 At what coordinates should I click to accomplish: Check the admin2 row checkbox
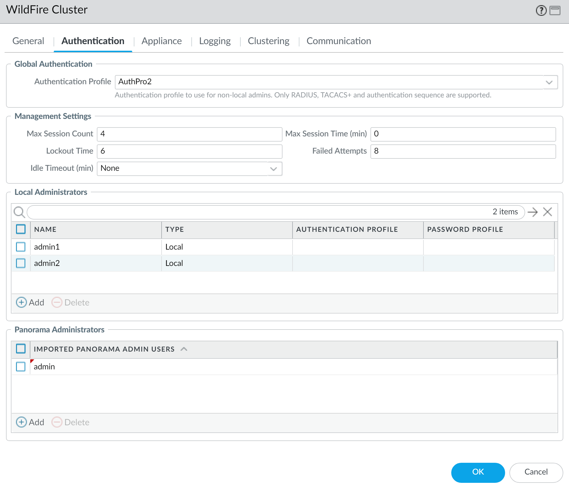(x=21, y=263)
